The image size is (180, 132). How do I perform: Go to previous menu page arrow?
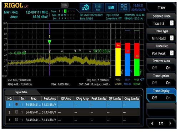[x=152, y=123]
